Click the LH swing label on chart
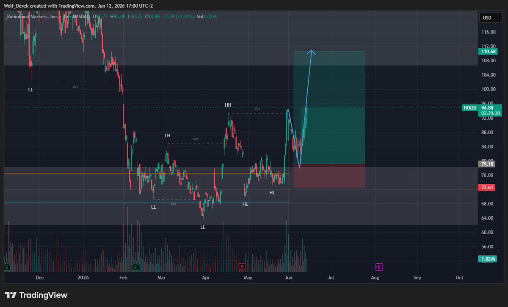Viewport: 508px width, 307px height. 168,136
